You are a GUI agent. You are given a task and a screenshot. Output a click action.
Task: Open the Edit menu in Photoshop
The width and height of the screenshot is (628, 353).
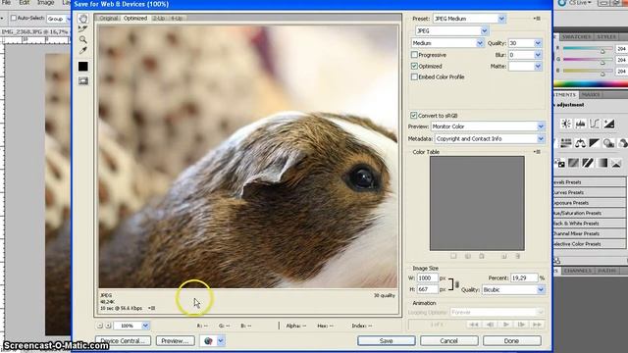click(x=24, y=3)
